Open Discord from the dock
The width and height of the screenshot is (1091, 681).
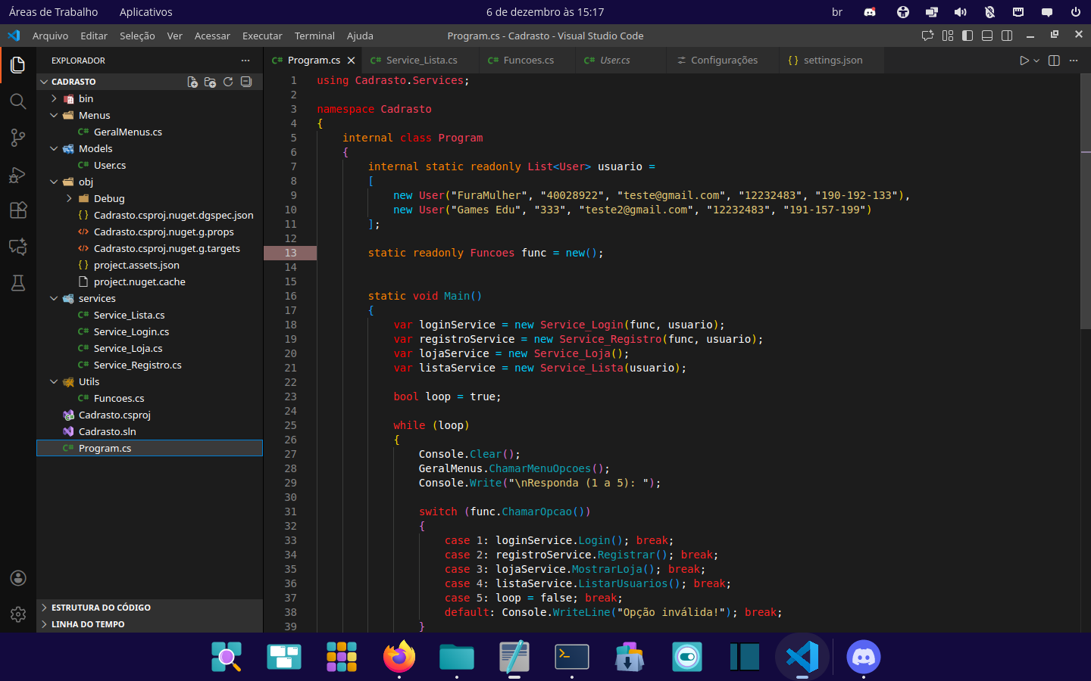pos(863,657)
